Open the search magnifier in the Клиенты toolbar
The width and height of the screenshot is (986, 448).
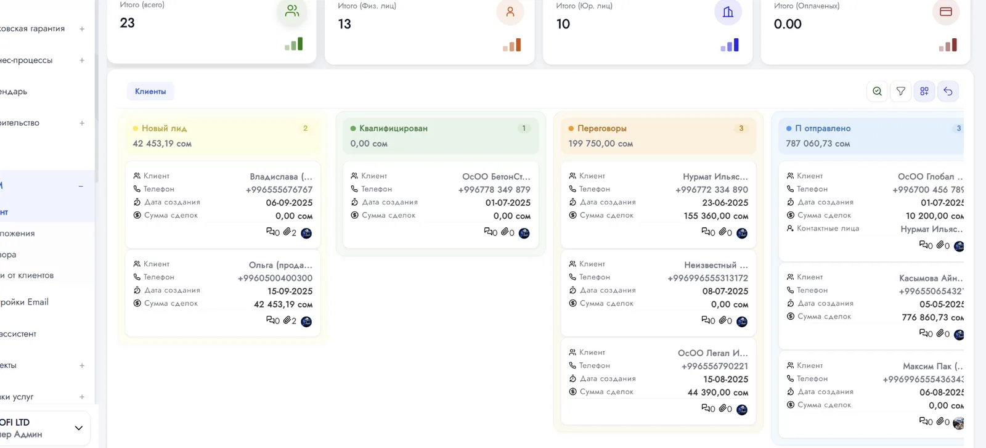point(877,91)
